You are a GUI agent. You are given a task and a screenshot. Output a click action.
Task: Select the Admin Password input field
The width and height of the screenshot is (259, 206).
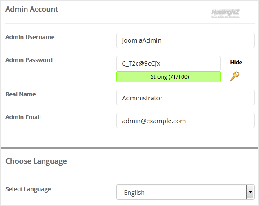click(x=169, y=63)
